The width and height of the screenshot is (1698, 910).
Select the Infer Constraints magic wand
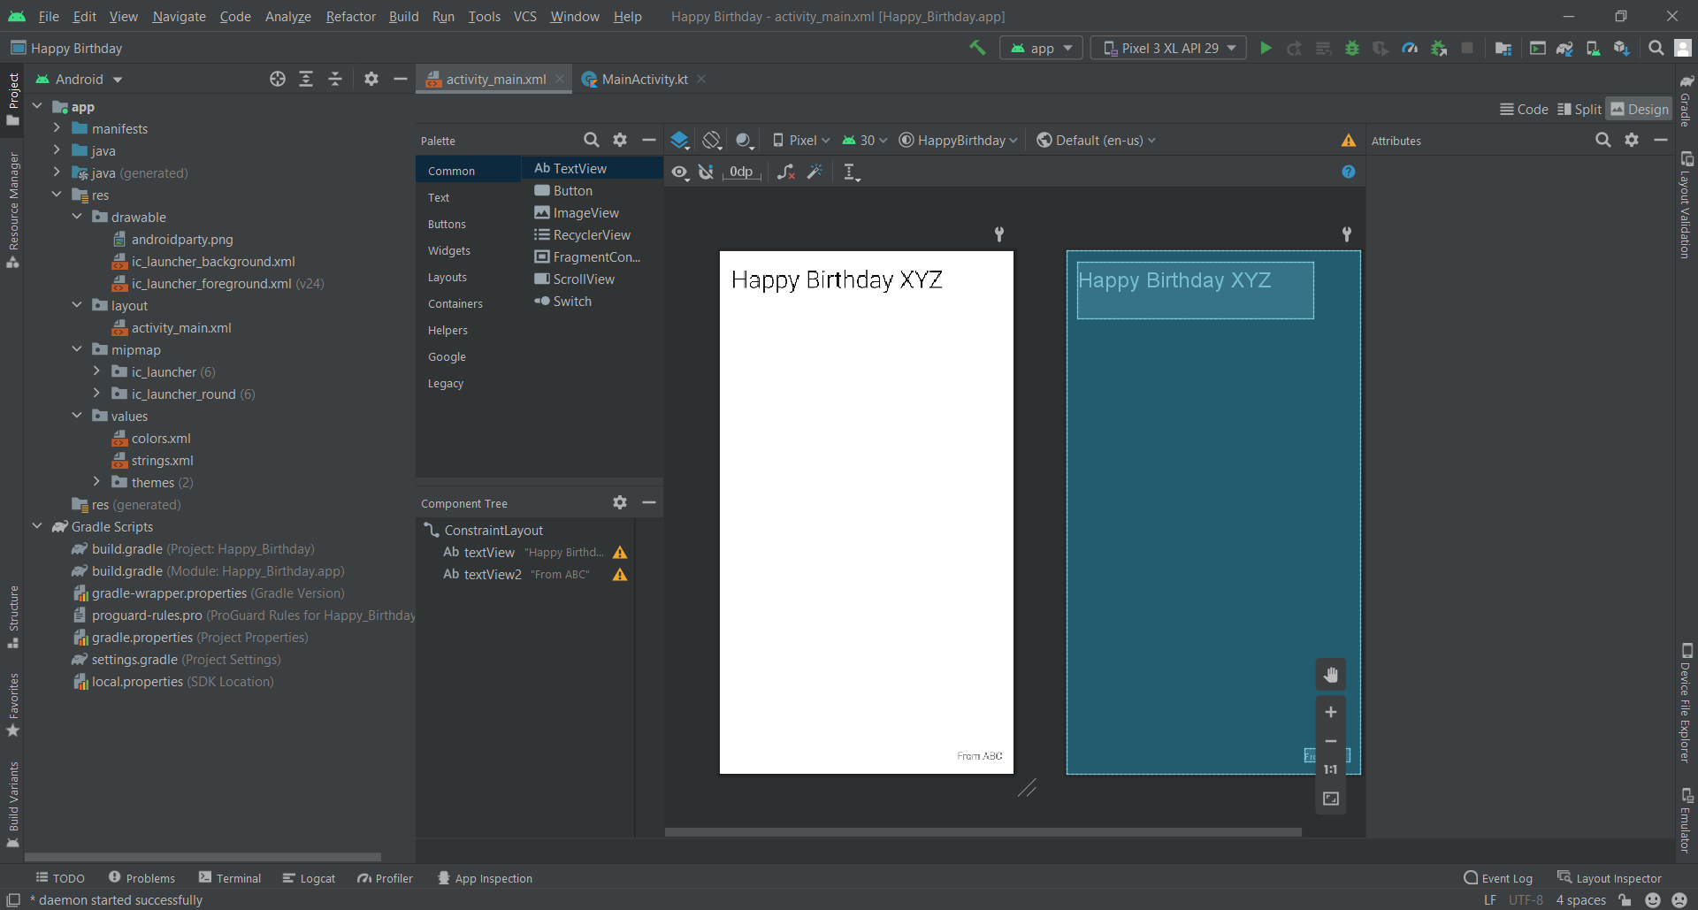click(x=815, y=172)
